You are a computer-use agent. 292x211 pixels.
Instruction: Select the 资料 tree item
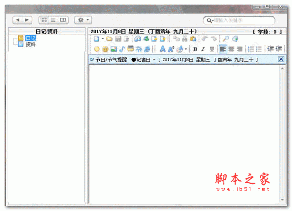point(30,44)
